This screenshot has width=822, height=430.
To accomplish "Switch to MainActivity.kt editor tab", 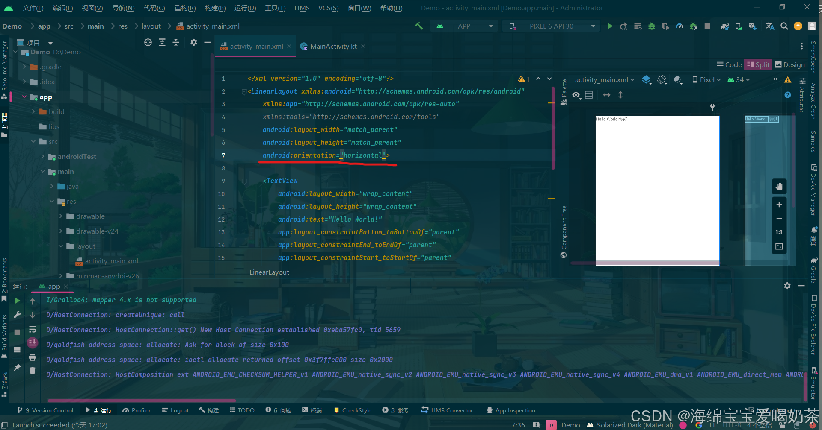I will (333, 46).
